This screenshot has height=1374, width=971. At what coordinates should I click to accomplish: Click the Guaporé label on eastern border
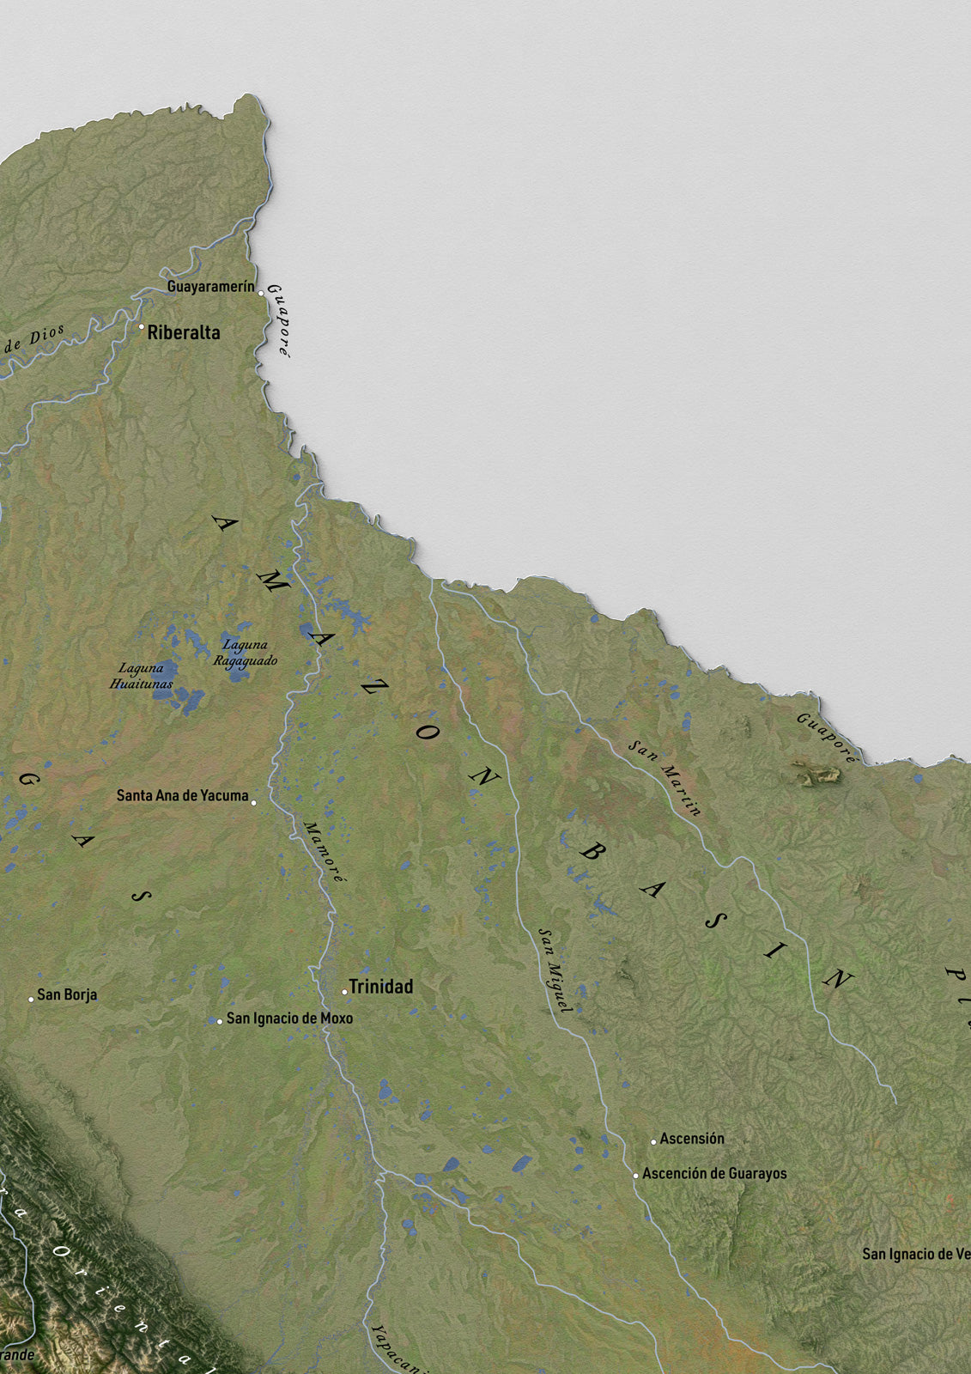coord(827,738)
